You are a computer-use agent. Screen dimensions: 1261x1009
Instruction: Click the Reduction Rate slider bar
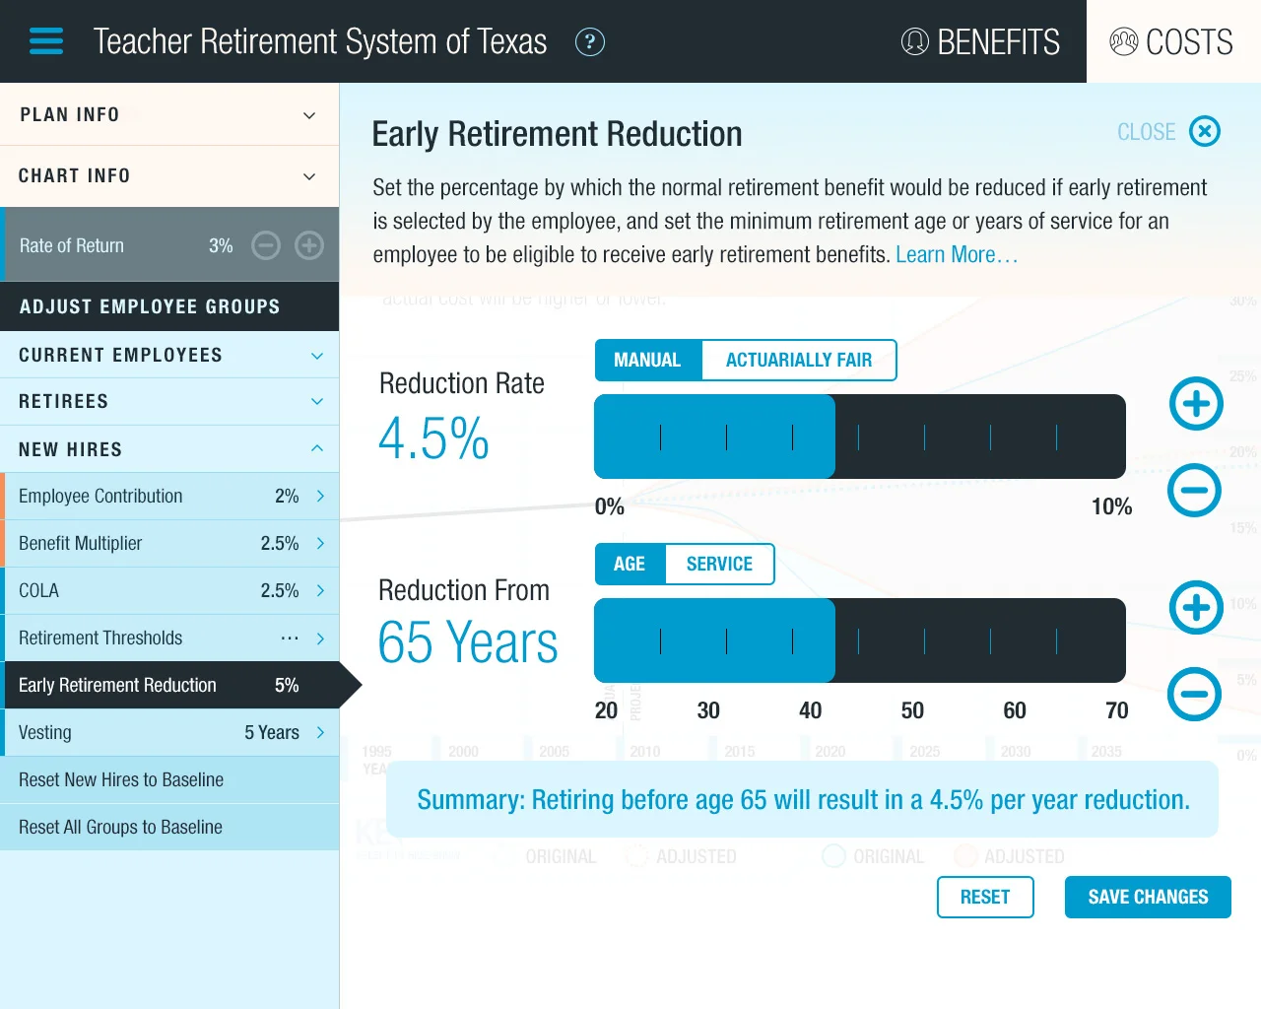click(x=860, y=437)
